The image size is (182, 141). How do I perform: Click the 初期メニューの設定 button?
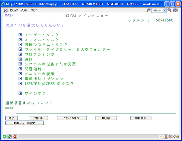click(25, 123)
